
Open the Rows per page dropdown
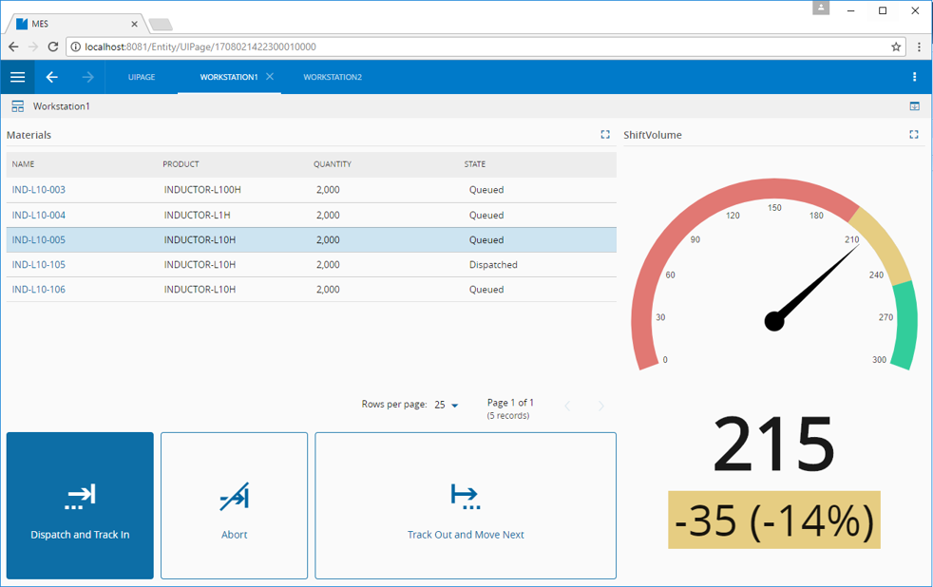(447, 406)
